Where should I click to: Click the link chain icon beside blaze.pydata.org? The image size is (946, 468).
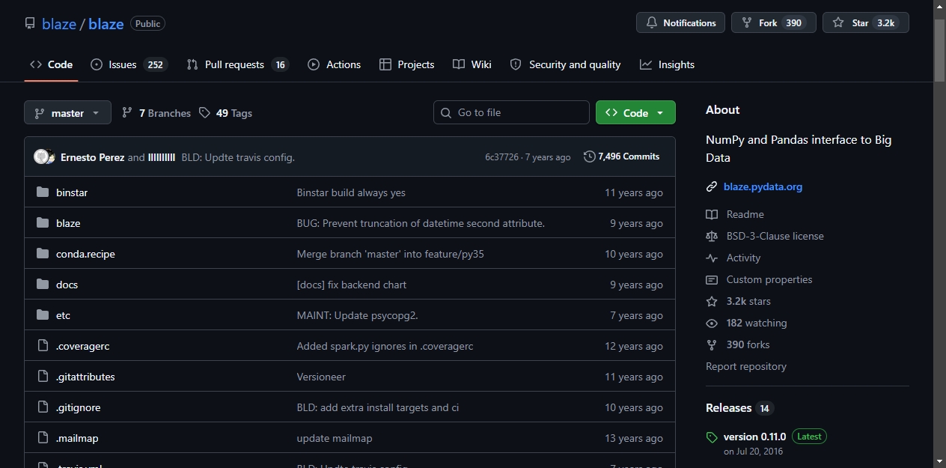click(712, 186)
